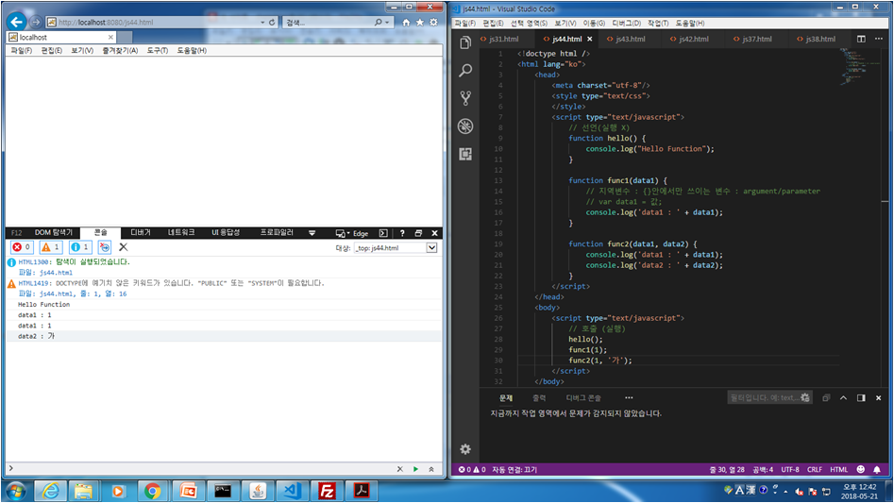The height and width of the screenshot is (503, 894).
Task: Click the collapse all icon in VS Code Problems panel
Action: coord(826,397)
